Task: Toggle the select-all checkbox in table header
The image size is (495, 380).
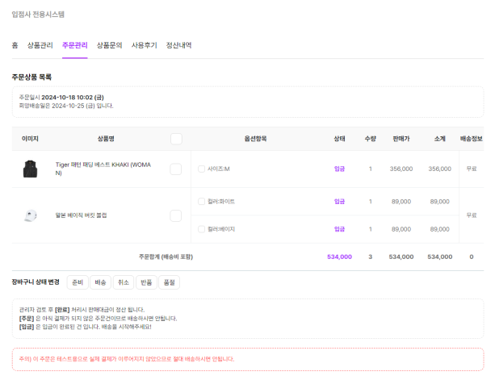Action: (176, 139)
